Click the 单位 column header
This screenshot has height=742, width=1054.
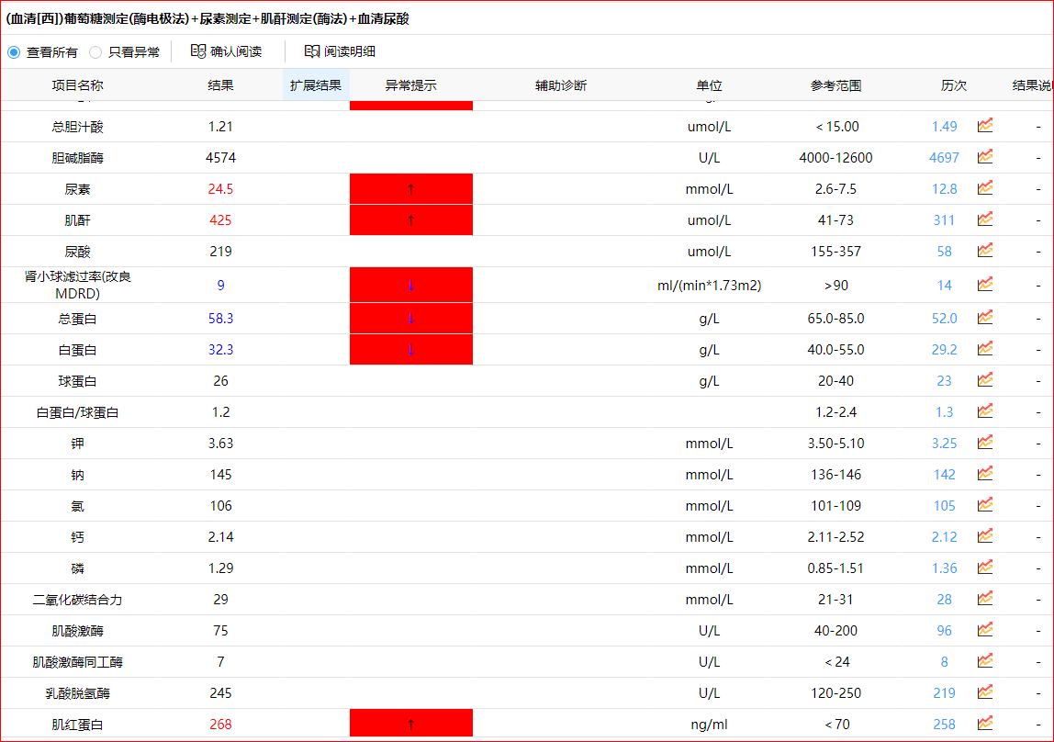point(709,85)
